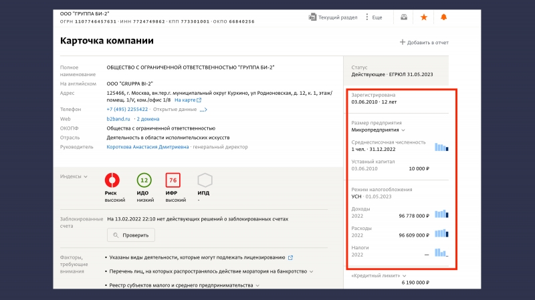Image resolution: width=535 pixels, height=300 pixels.
Task: Click 'Налоги' 2022 bar chart icon
Action: [x=441, y=253]
